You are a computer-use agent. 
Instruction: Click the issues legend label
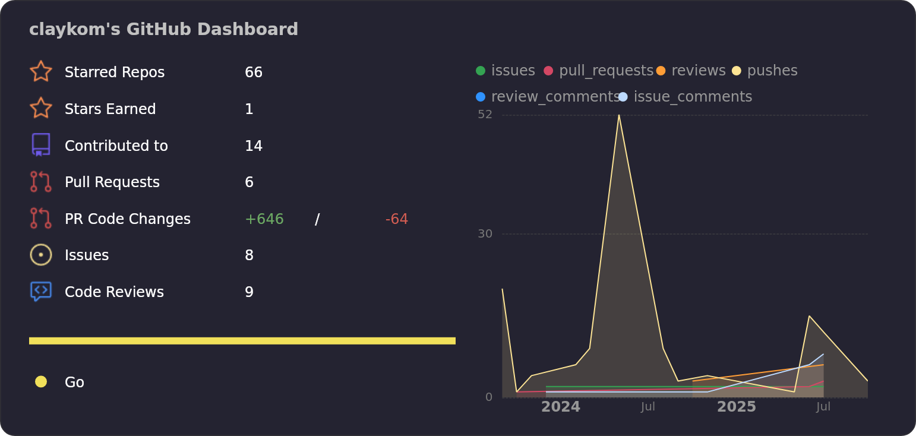(x=513, y=71)
